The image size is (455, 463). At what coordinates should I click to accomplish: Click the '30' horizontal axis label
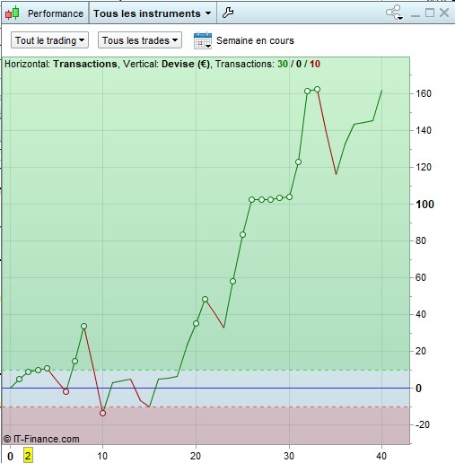click(x=289, y=456)
